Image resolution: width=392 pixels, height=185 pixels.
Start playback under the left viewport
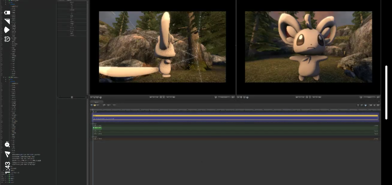(x=164, y=97)
